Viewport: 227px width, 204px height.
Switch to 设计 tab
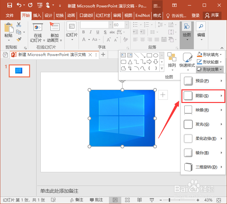(x=49, y=15)
